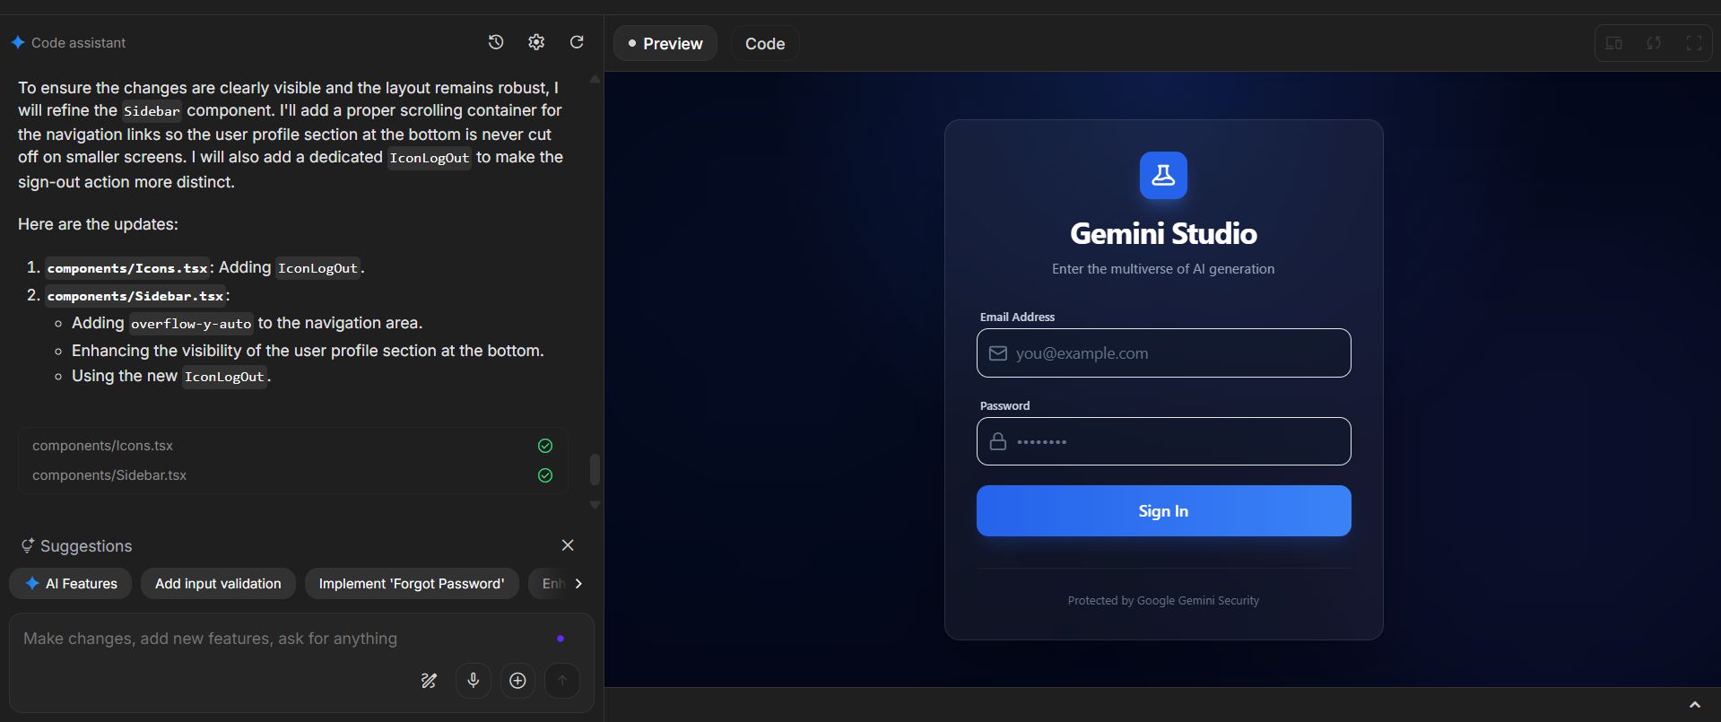Click the envelope icon in email field
The image size is (1721, 722).
coord(998,353)
